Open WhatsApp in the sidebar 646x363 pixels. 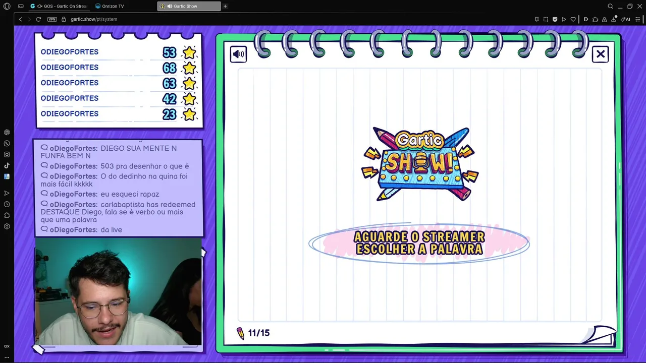(7, 143)
